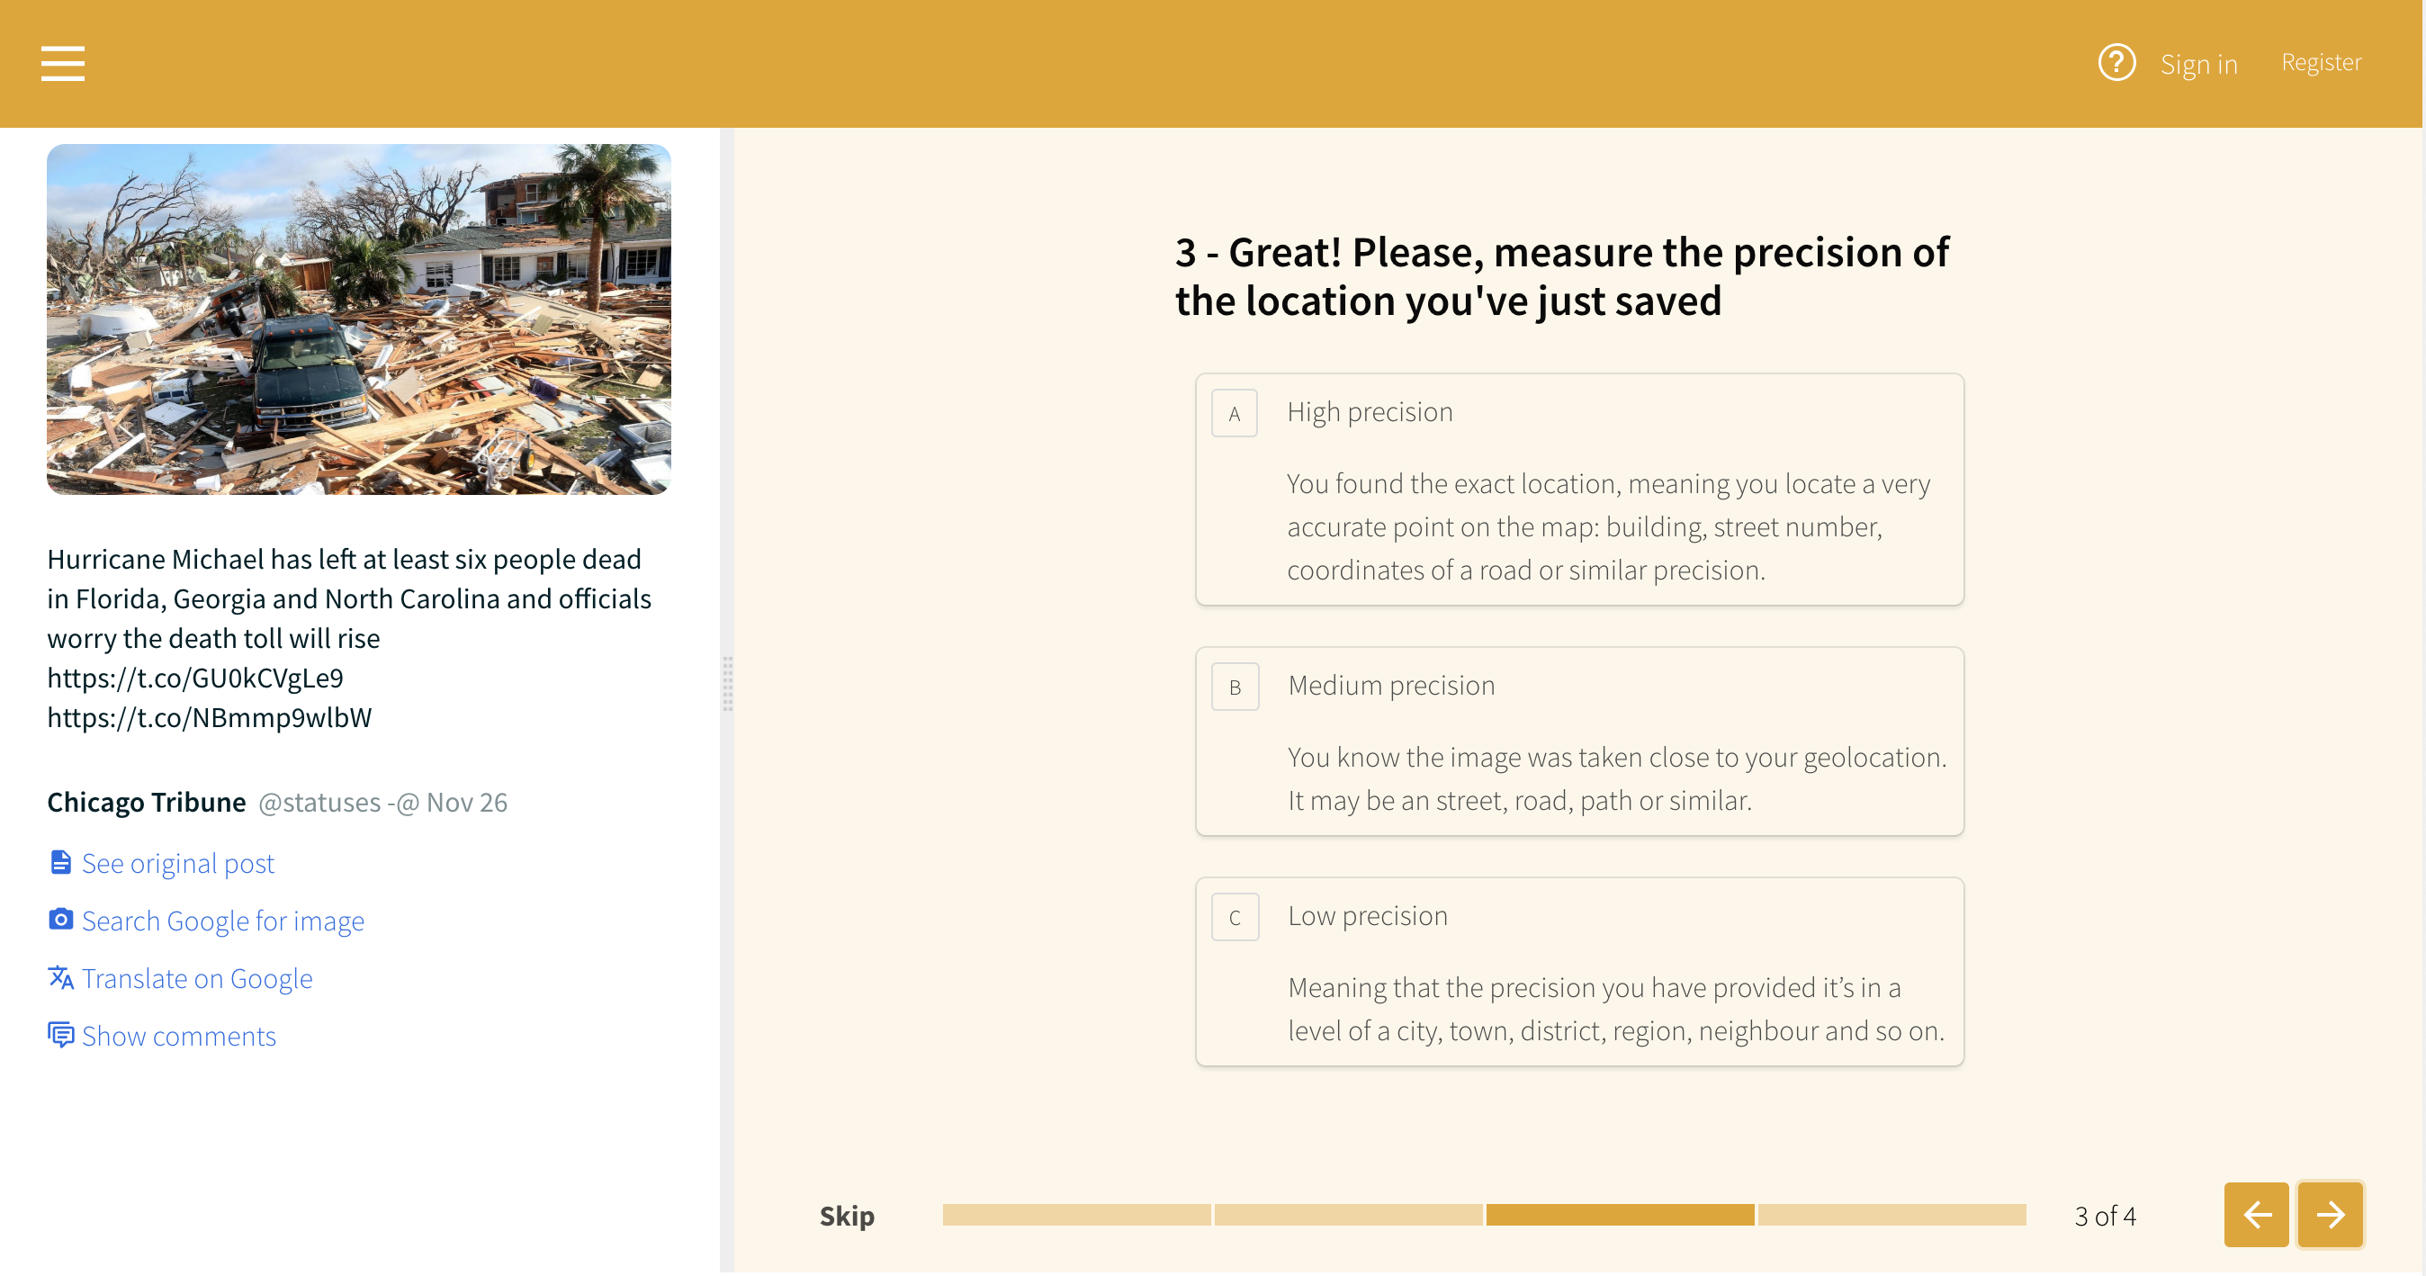The width and height of the screenshot is (2426, 1276).
Task: Click Sign in in the header
Action: click(x=2198, y=64)
